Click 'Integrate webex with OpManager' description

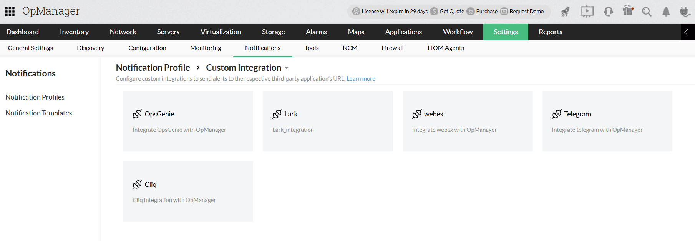[454, 130]
